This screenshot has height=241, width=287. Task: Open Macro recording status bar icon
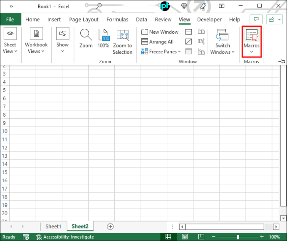[x=26, y=237]
